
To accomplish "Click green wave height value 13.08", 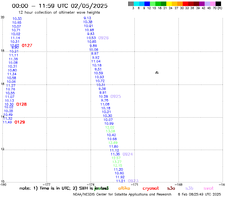I will [x=110, y=131].
